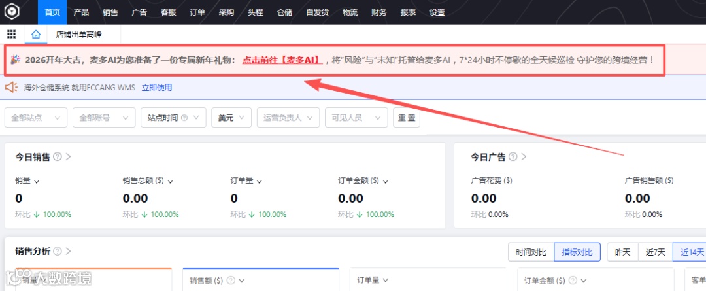Image resolution: width=706 pixels, height=291 pixels.
Task: Expand 订单金额 ($) selector in 今日销售
Action: coord(386,181)
